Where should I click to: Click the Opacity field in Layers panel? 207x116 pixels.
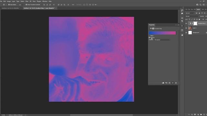[206, 16]
